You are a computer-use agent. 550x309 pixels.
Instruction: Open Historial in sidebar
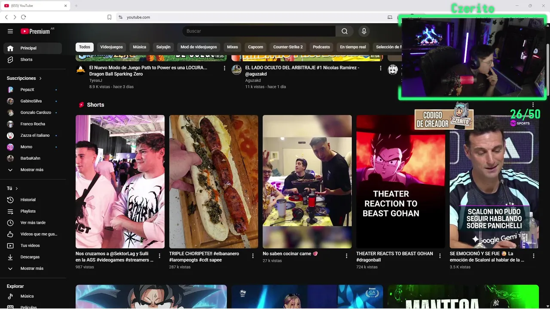coord(33,200)
